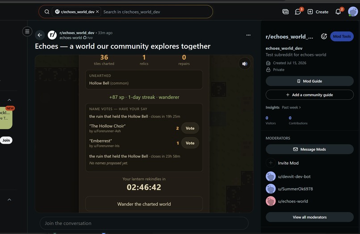The image size is (360, 234).
Task: Go back with the arrow button
Action: (40, 35)
